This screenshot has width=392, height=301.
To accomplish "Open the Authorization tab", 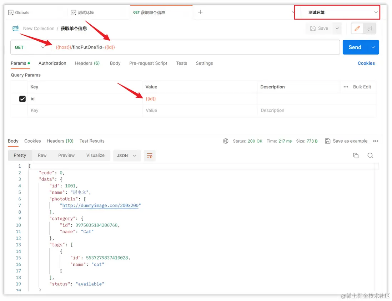I will point(52,63).
